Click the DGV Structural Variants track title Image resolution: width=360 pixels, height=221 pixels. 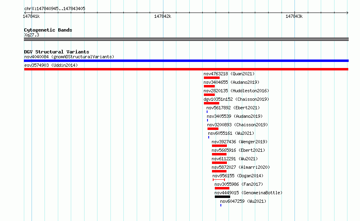coord(57,52)
